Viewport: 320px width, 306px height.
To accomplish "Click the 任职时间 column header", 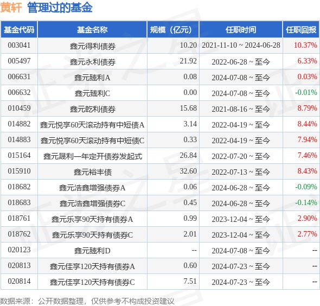I will click(x=241, y=30).
